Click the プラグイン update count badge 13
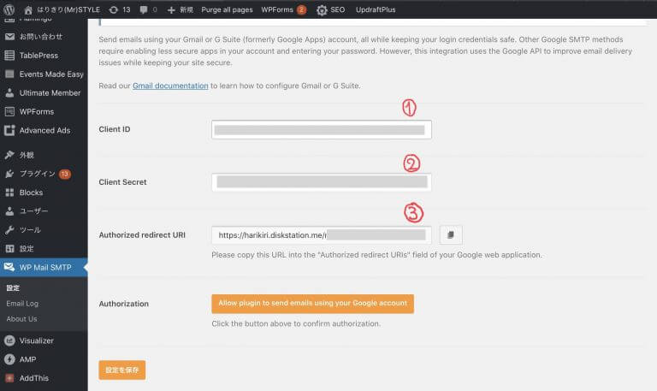Image resolution: width=657 pixels, height=391 pixels. 64,174
